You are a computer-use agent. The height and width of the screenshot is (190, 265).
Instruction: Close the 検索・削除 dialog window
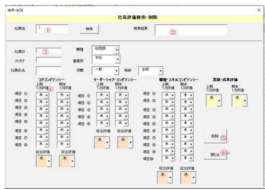259,10
